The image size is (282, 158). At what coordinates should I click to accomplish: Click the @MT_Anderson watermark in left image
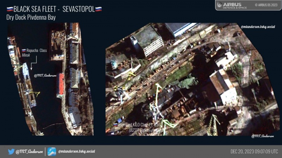(x=45, y=75)
